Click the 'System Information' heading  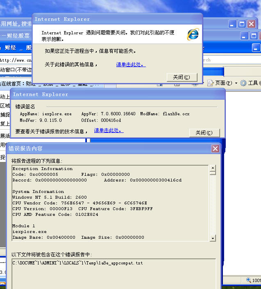(x=38, y=191)
